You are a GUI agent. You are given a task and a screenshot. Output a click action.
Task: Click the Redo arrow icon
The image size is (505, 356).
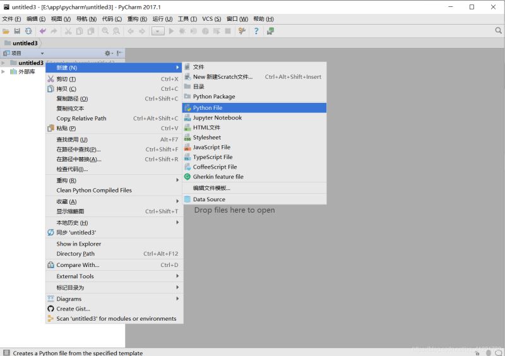coord(54,32)
